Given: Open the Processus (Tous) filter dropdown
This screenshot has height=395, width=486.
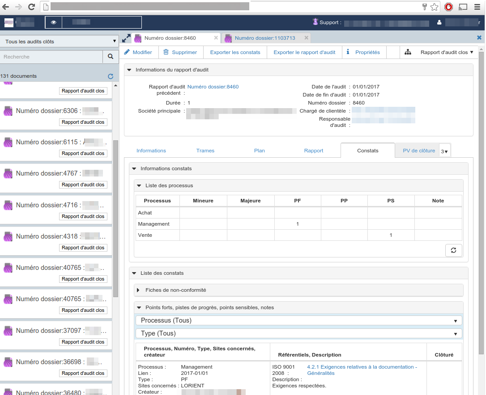Looking at the screenshot, I should click(x=299, y=320).
